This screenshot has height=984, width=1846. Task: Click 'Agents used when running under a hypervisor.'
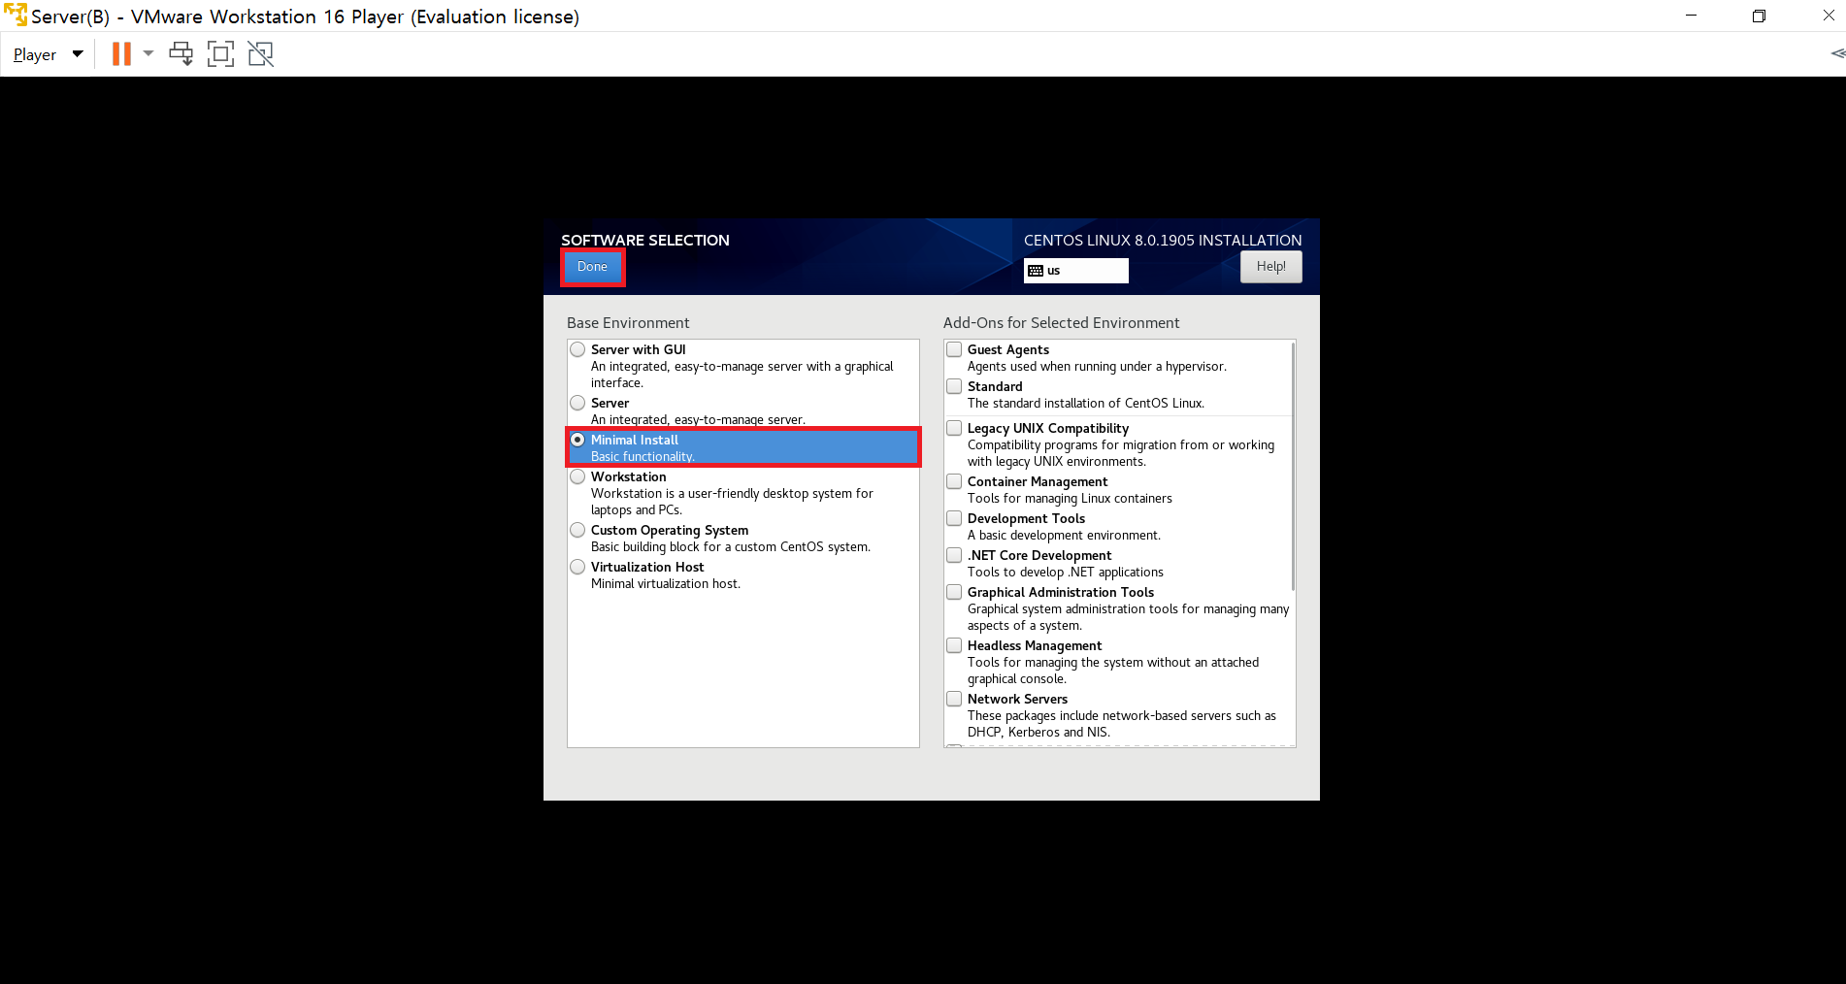[x=1097, y=367]
